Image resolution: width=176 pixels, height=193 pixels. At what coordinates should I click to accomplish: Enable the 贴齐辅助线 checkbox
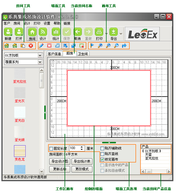tap(102, 148)
